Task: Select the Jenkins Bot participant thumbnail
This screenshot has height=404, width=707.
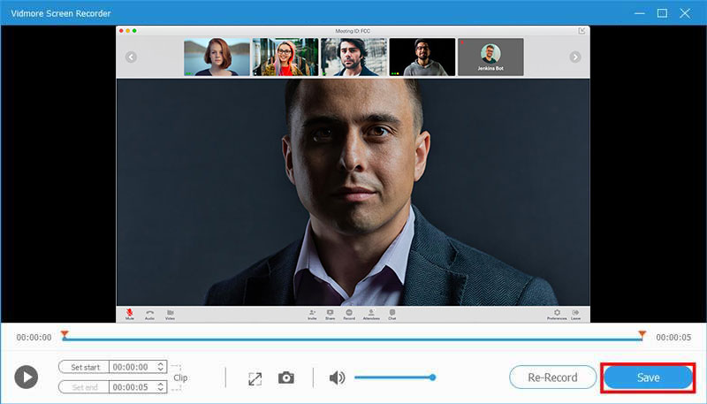Action: pos(490,57)
